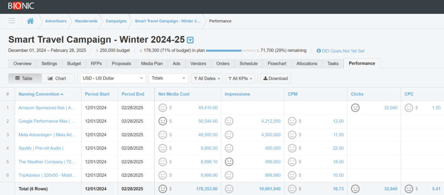Open Spotify Pre-roll Audio row link
The width and height of the screenshot is (444, 195).
click(x=41, y=148)
